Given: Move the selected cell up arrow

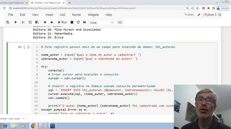Looking at the screenshot, I should tap(45, 22).
